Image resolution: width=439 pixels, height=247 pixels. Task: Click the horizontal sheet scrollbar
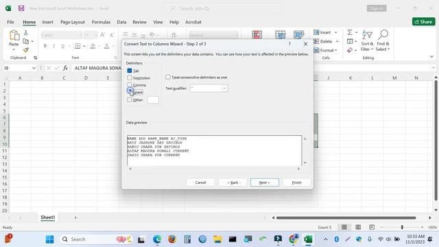tap(346, 217)
